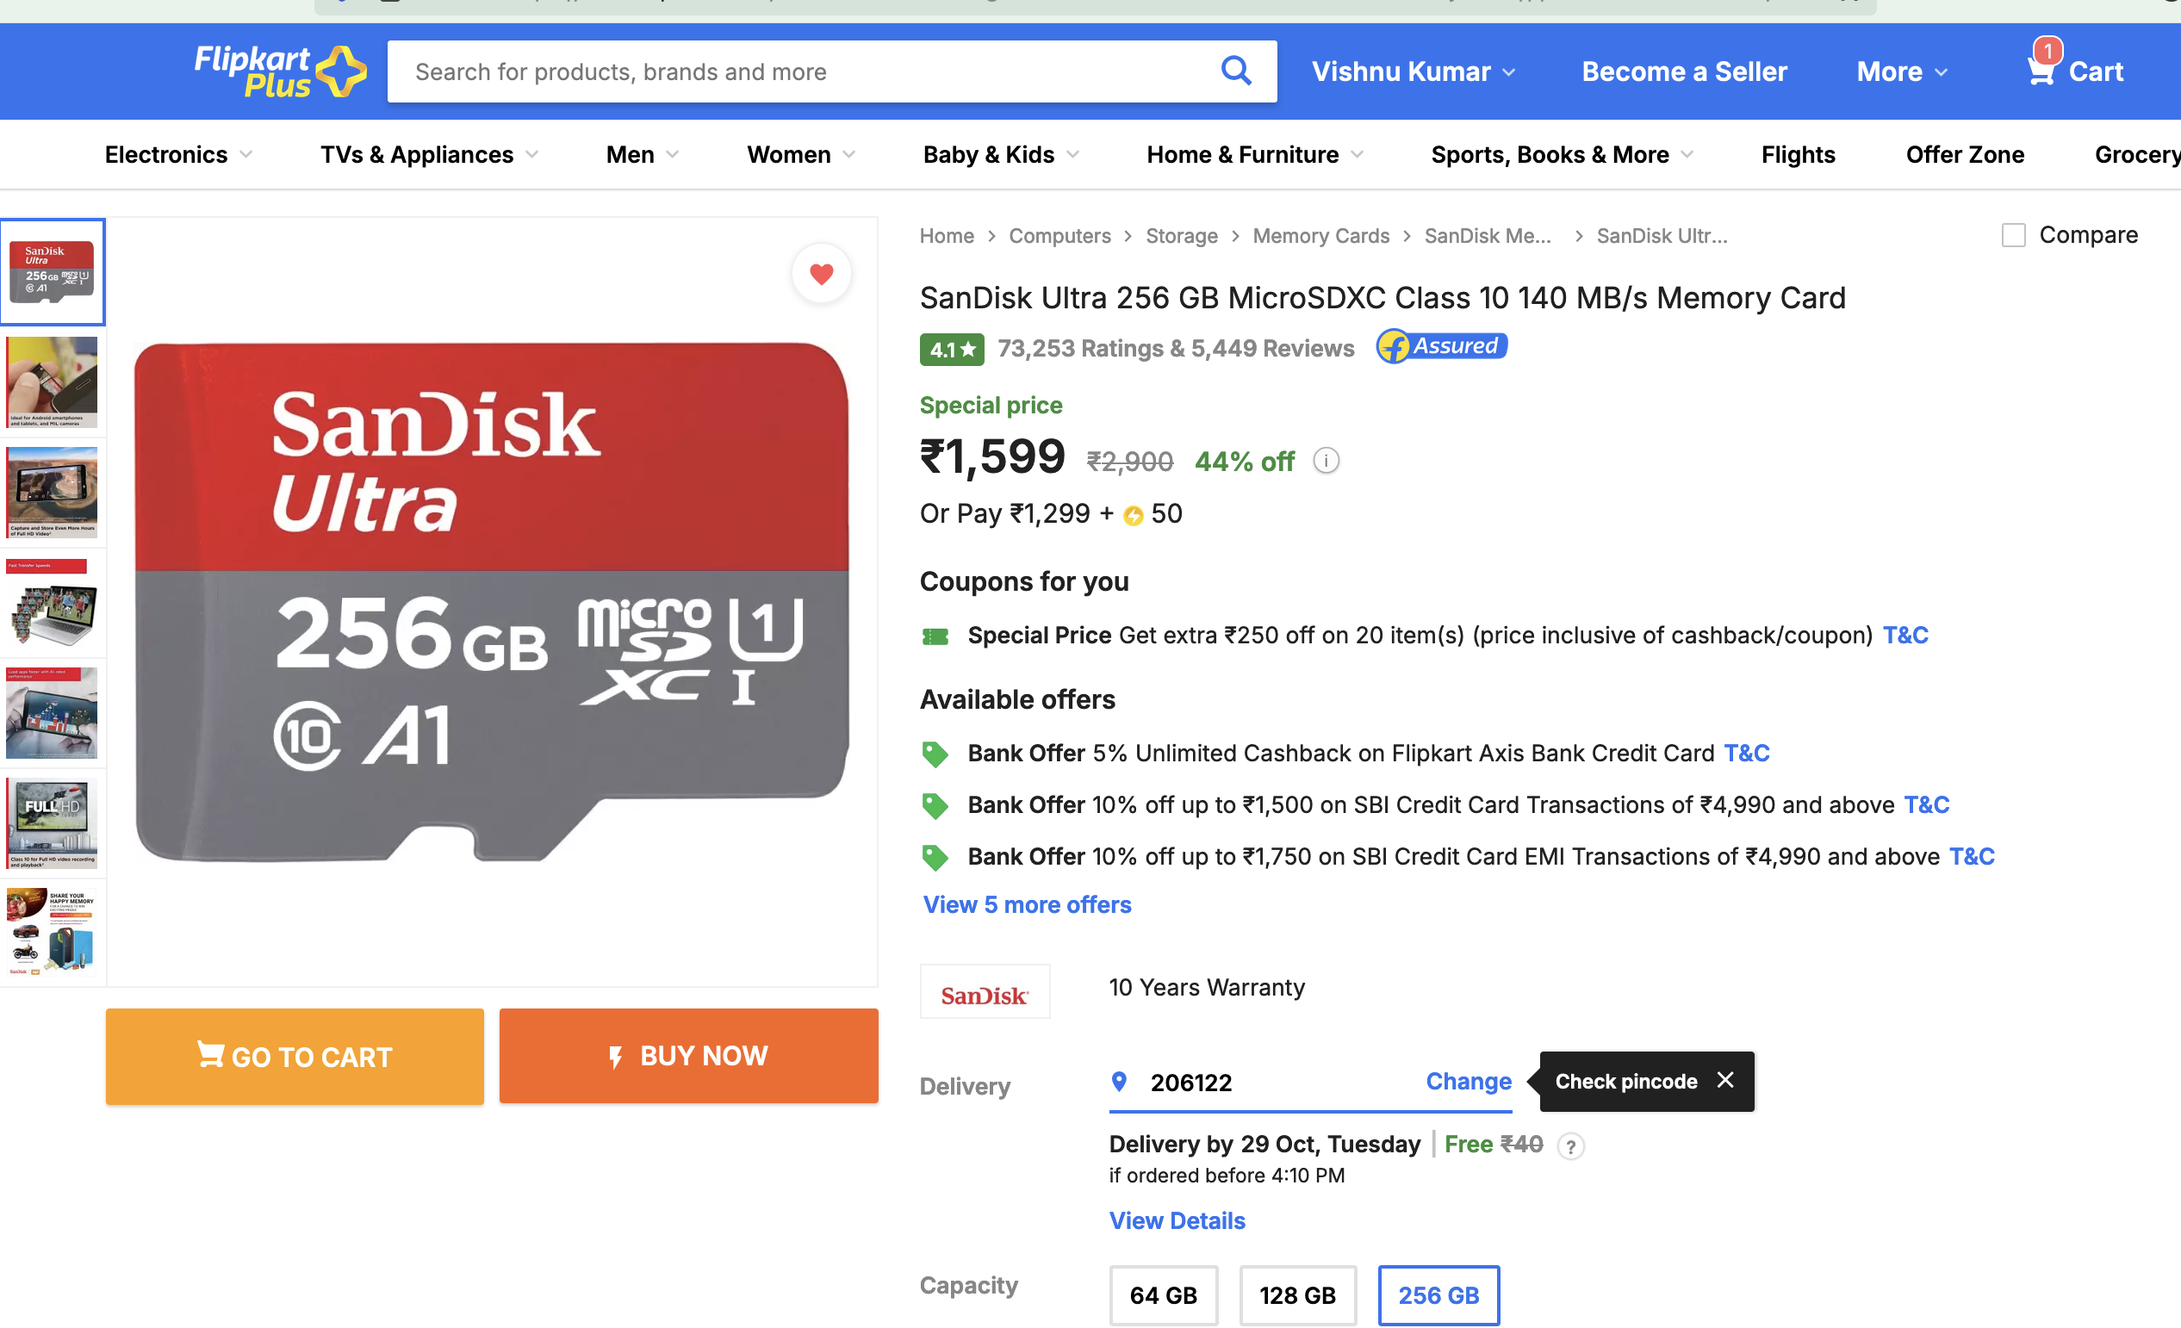2181x1328 pixels.
Task: Click the BUY NOW button
Action: (688, 1056)
